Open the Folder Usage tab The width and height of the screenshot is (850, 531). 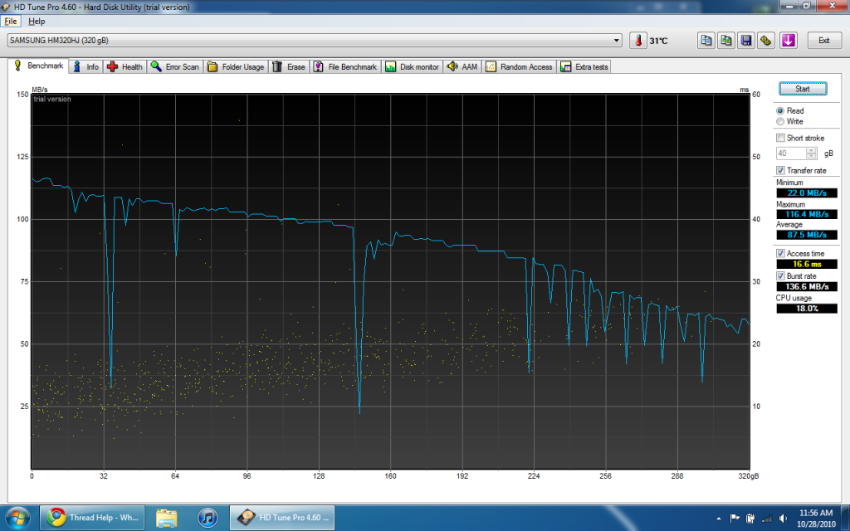click(x=236, y=66)
